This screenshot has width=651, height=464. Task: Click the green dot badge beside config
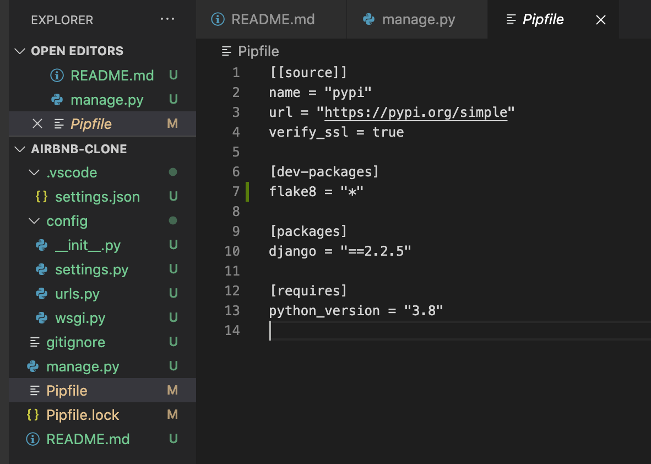tap(173, 220)
